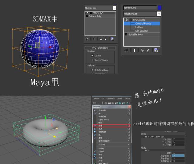Viewport: 194px width, 164px height.
Task: Click the wire icon beside 线
Action: tap(95, 135)
